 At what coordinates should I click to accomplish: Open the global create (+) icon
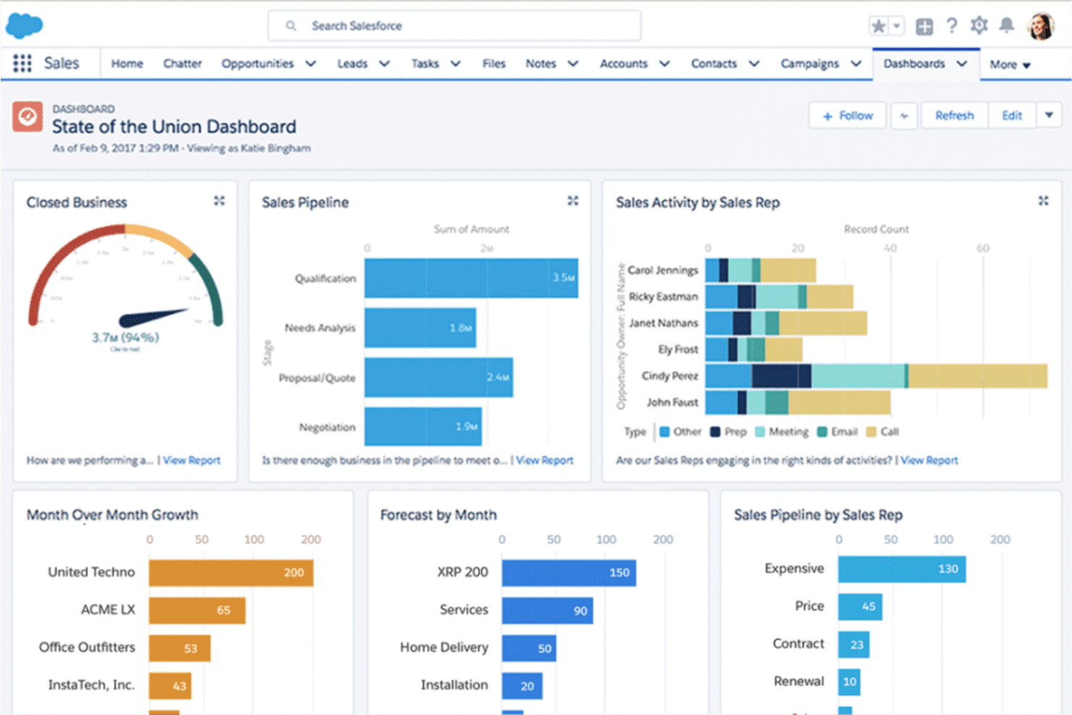tap(924, 25)
